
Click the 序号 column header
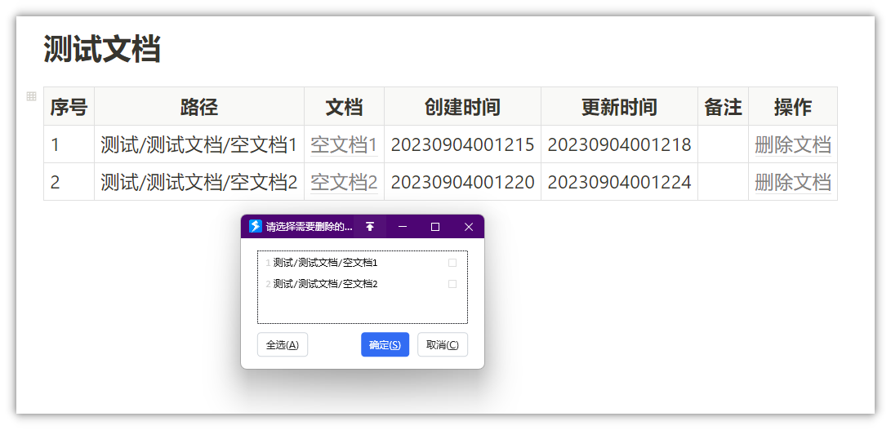[x=69, y=107]
